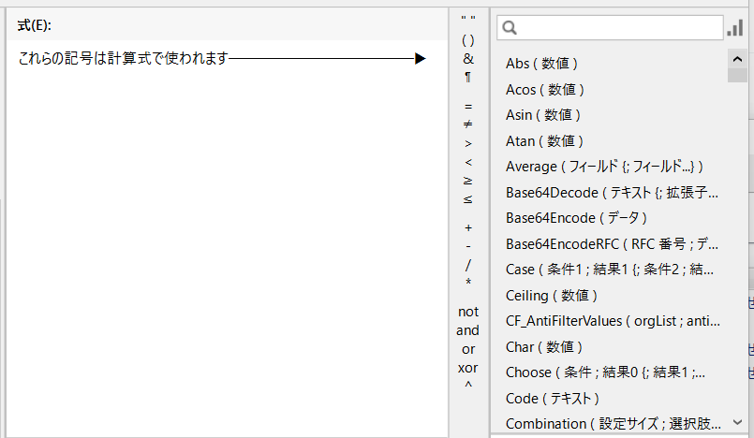754x438 pixels.
Task: Click the function list scroll-up arrow
Action: point(737,59)
